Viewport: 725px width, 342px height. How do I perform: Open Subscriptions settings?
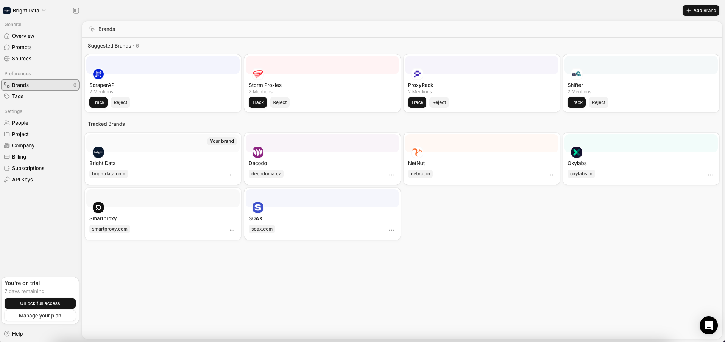tap(40, 168)
